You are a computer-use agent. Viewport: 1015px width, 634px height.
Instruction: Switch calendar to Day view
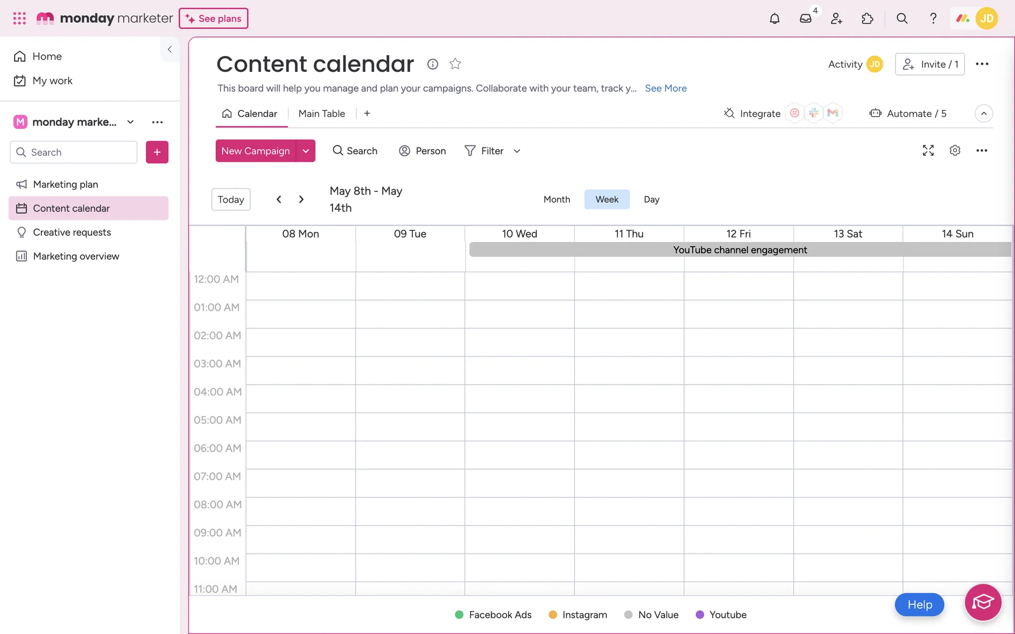(651, 199)
